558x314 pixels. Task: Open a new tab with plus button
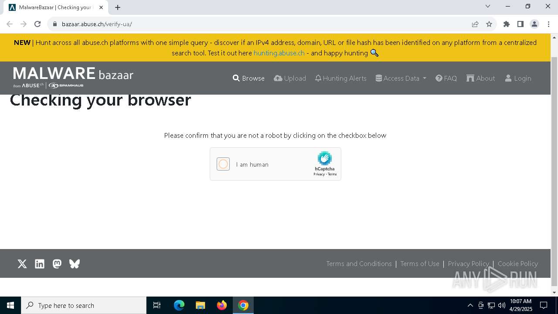(118, 7)
